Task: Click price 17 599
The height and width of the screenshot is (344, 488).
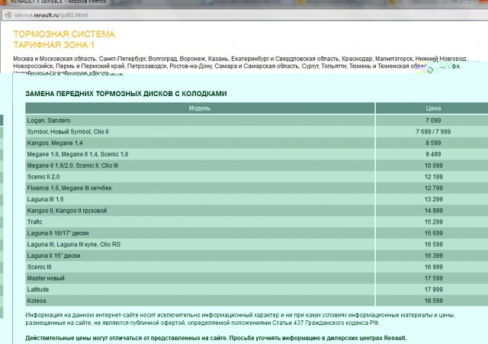Action: (x=434, y=278)
